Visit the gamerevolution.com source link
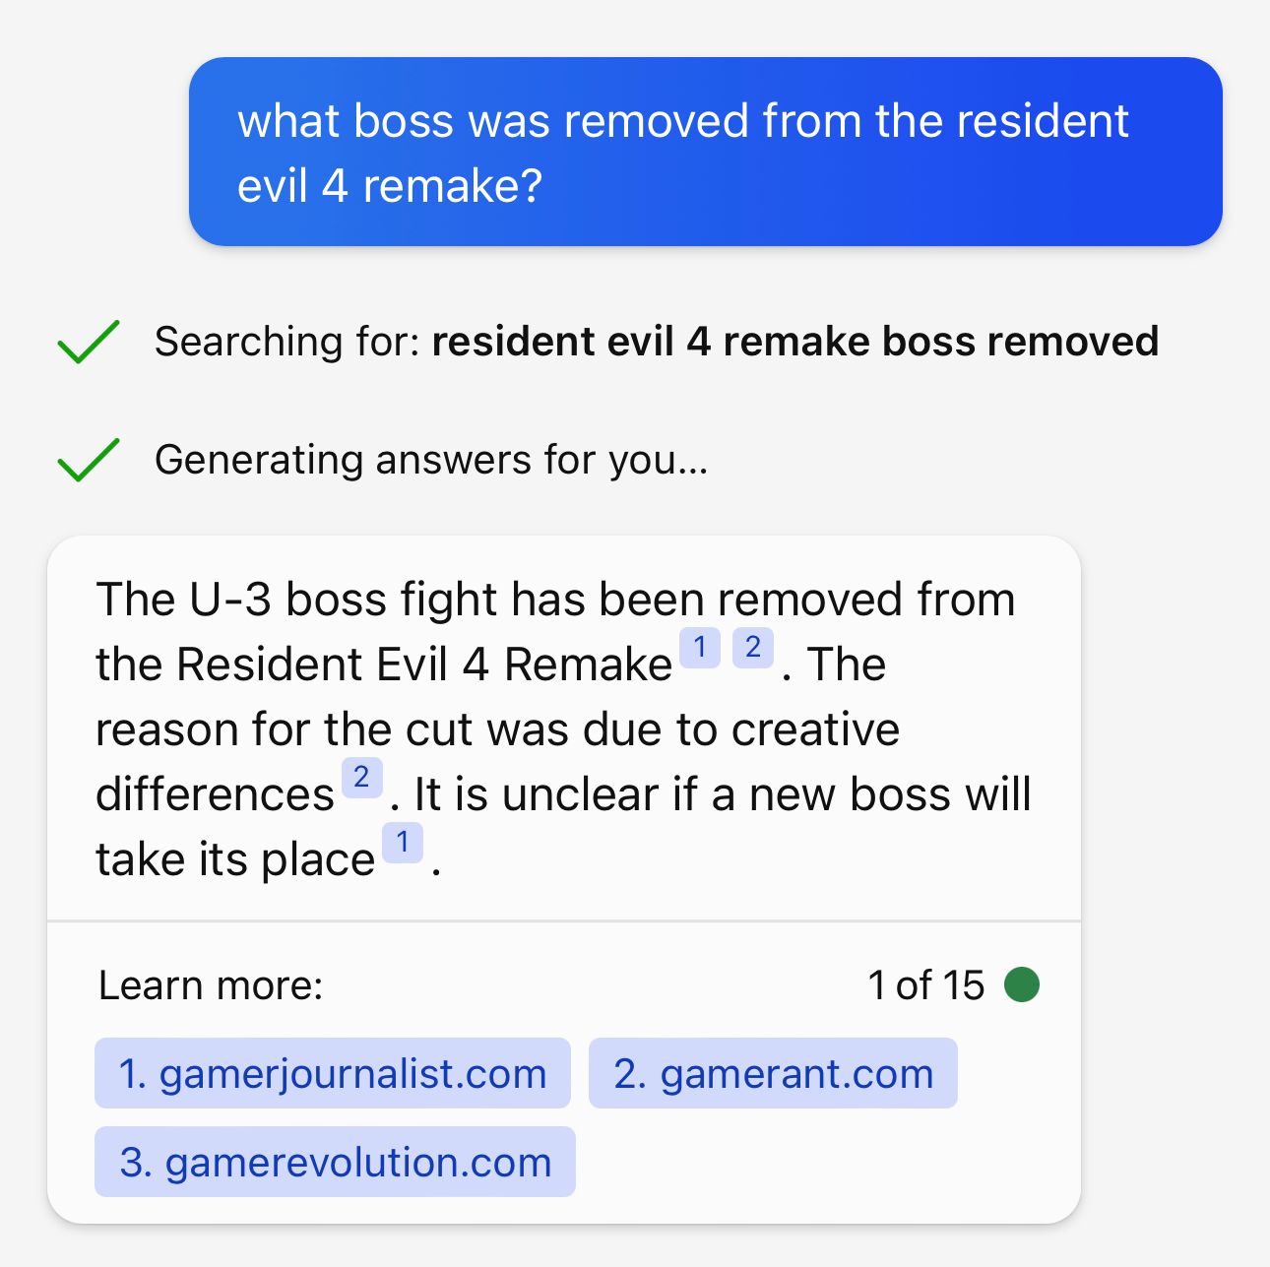This screenshot has width=1270, height=1267. [x=335, y=1162]
